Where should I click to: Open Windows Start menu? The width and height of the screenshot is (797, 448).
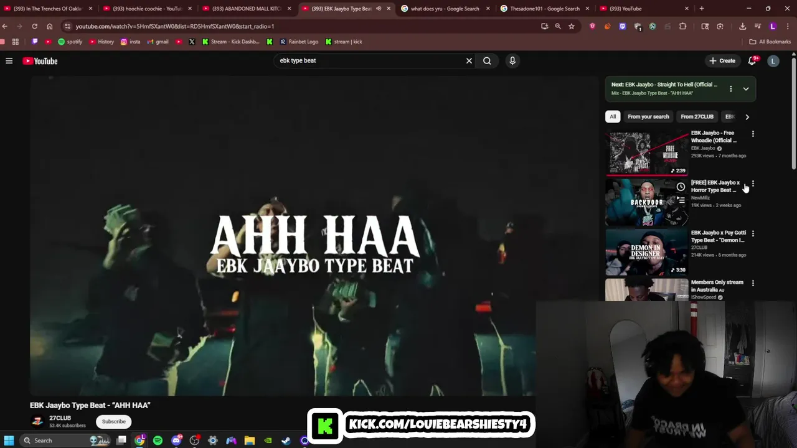9,441
